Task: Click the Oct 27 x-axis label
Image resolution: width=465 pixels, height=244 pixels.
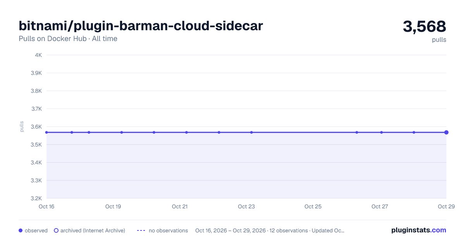Action: pyautogui.click(x=380, y=206)
